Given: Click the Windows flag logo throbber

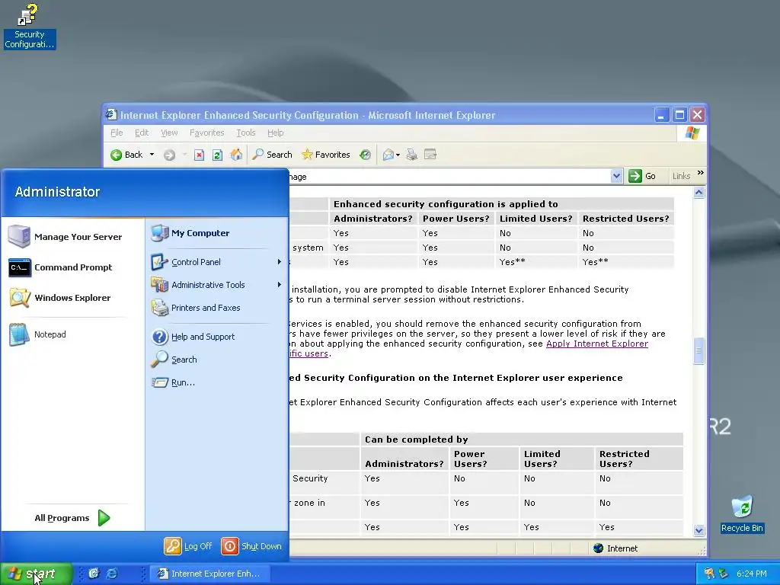Looking at the screenshot, I should (692, 133).
